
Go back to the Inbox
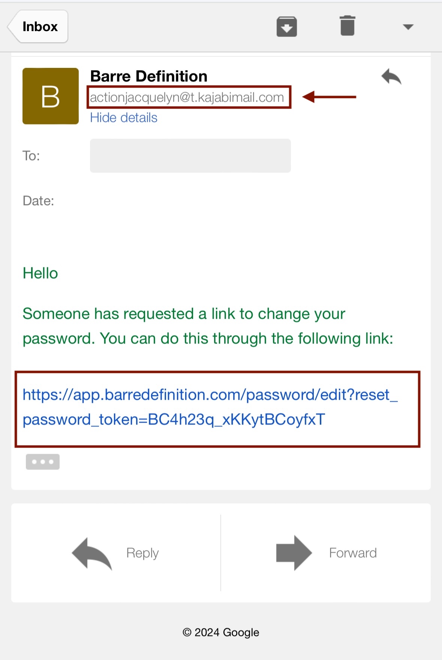(x=39, y=27)
